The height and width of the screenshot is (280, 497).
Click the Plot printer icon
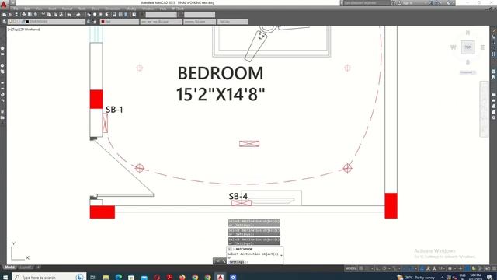click(x=23, y=15)
